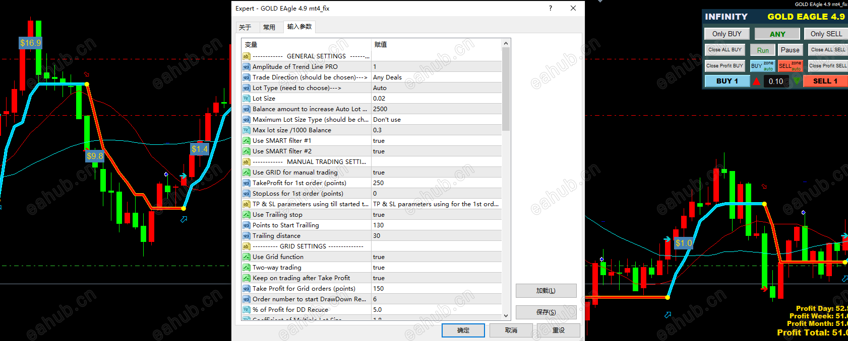The width and height of the screenshot is (848, 341).
Task: Click the icon next to Maximum Lot Size Type
Action: click(x=246, y=120)
